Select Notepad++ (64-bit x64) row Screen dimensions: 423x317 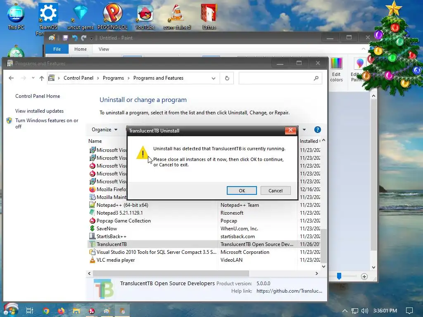coord(204,205)
